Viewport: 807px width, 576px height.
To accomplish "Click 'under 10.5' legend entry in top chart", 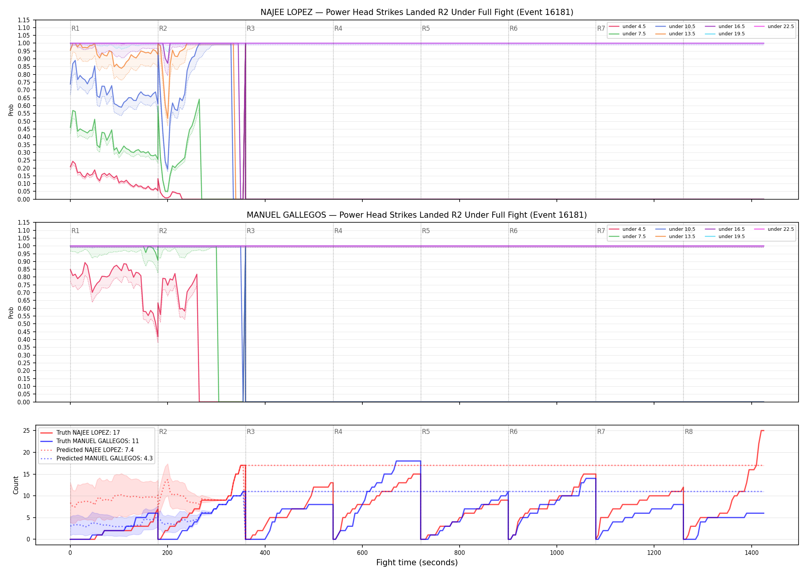I will [x=676, y=26].
